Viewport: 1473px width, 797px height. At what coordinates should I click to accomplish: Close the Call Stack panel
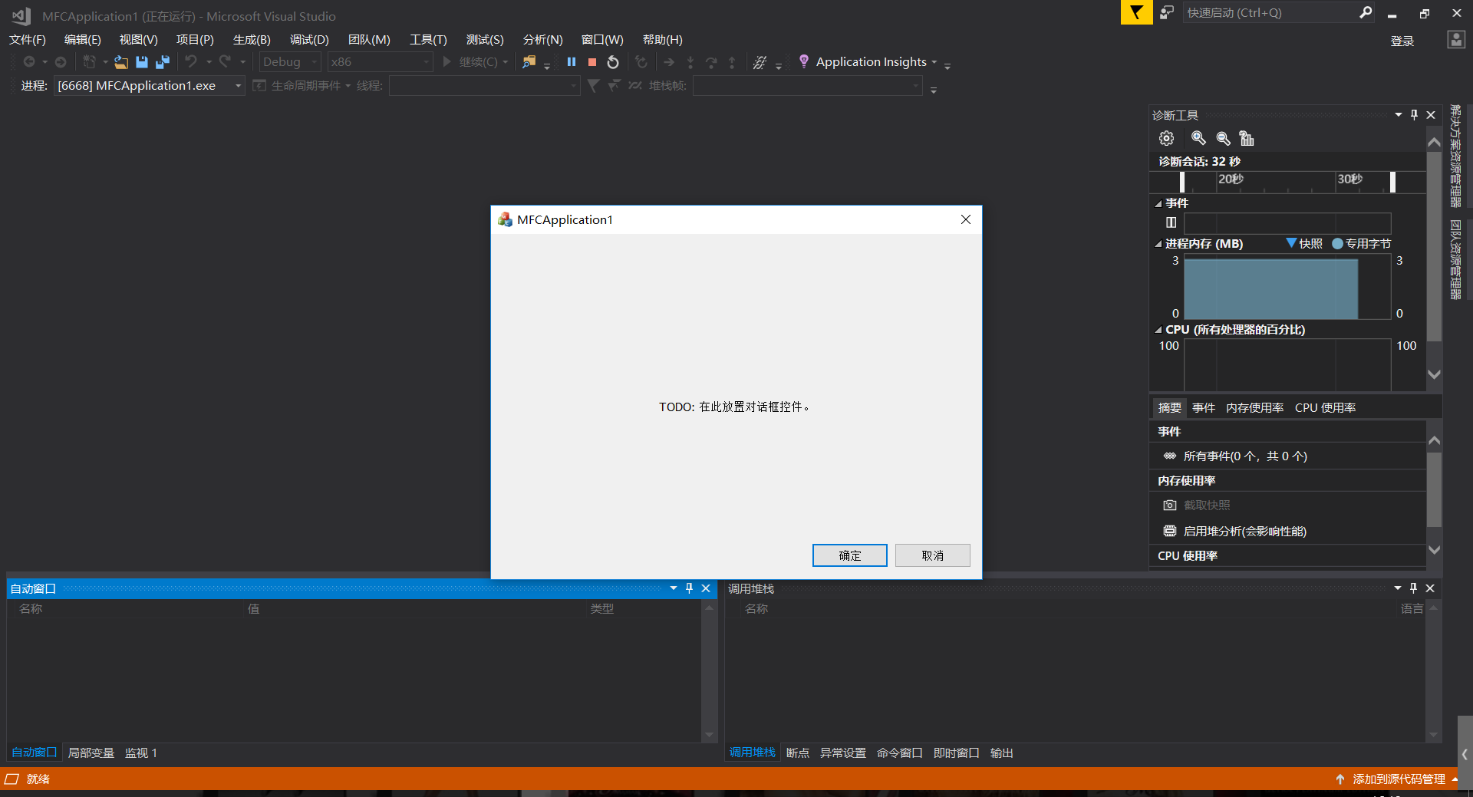click(x=1430, y=588)
